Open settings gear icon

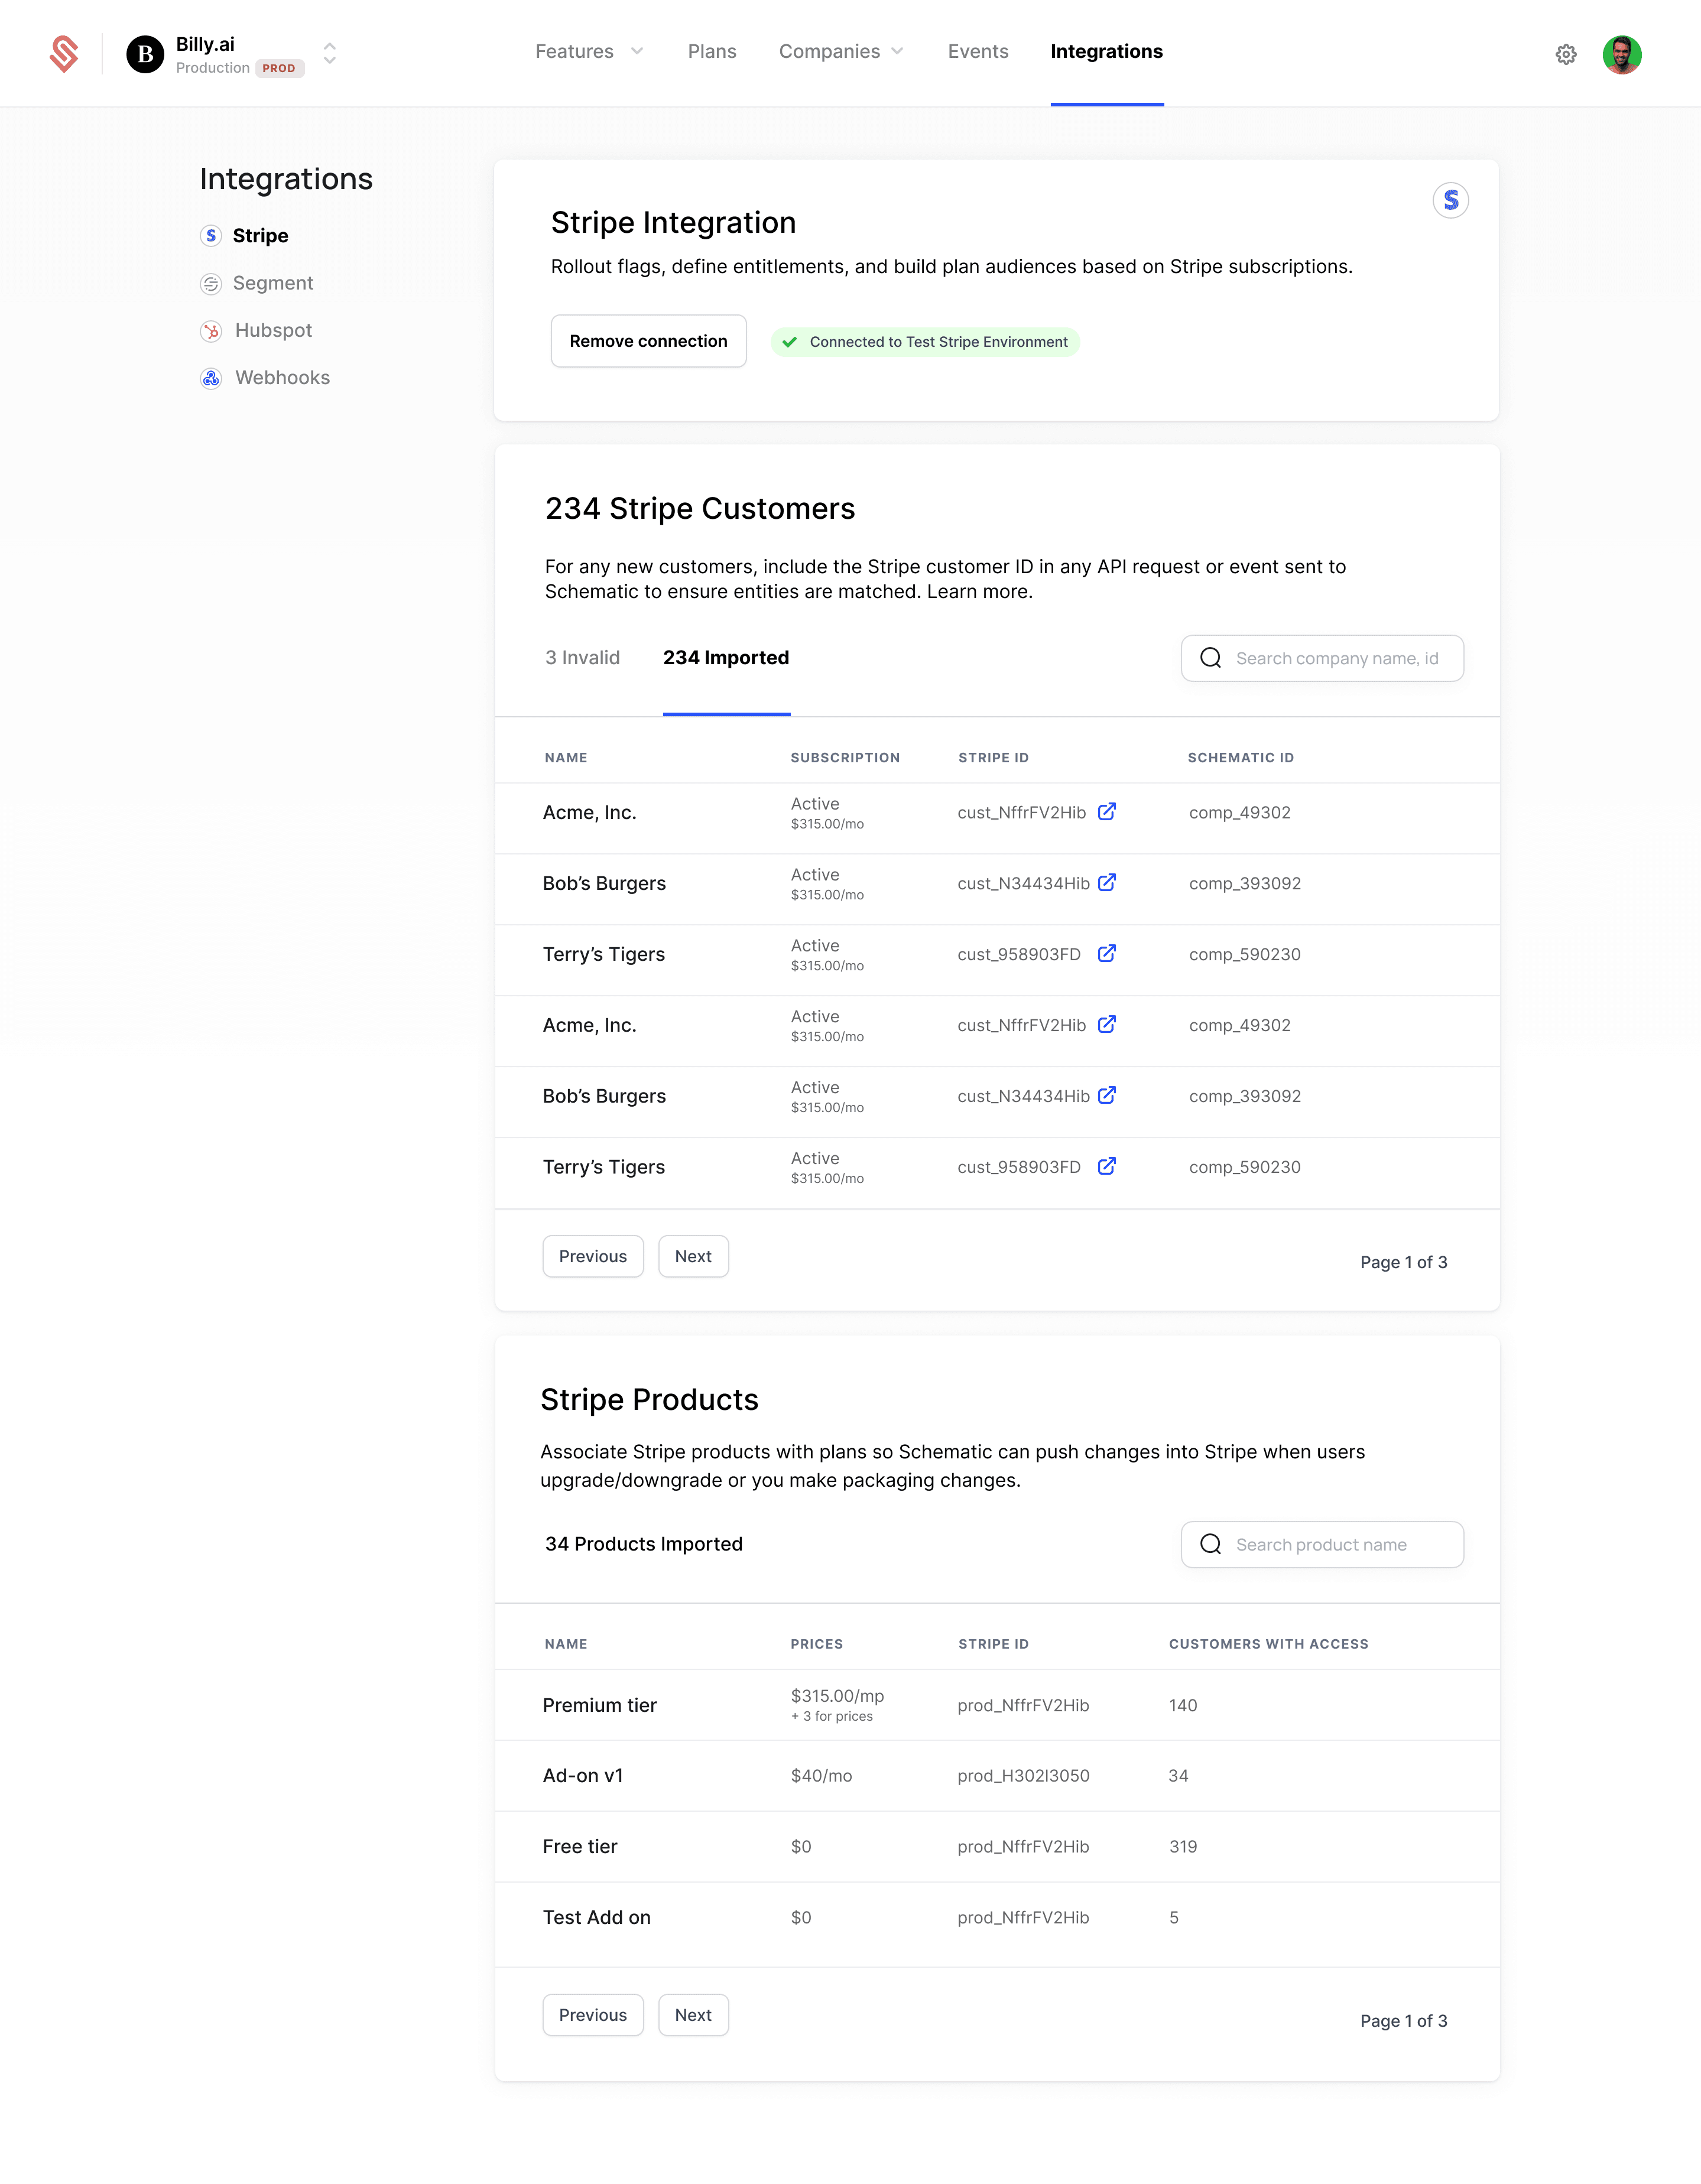pos(1566,54)
